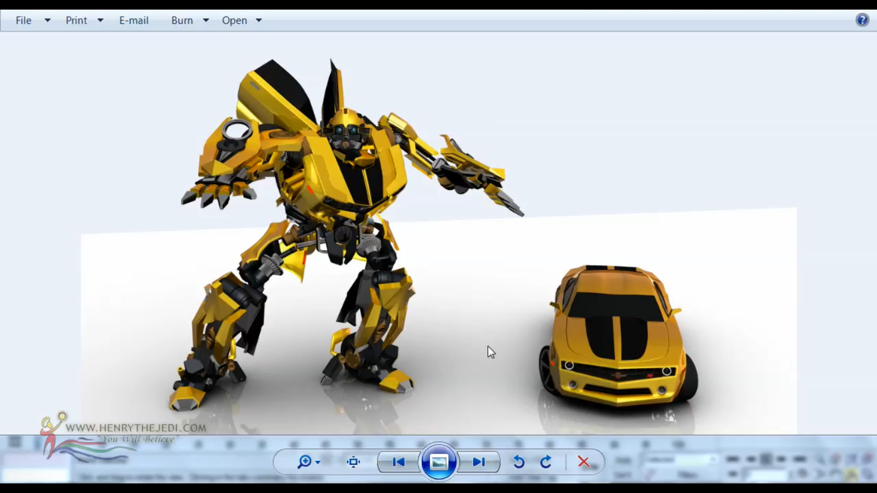Viewport: 877px width, 493px height.
Task: Click the Bumblebee image in the viewer
Action: (x=438, y=246)
